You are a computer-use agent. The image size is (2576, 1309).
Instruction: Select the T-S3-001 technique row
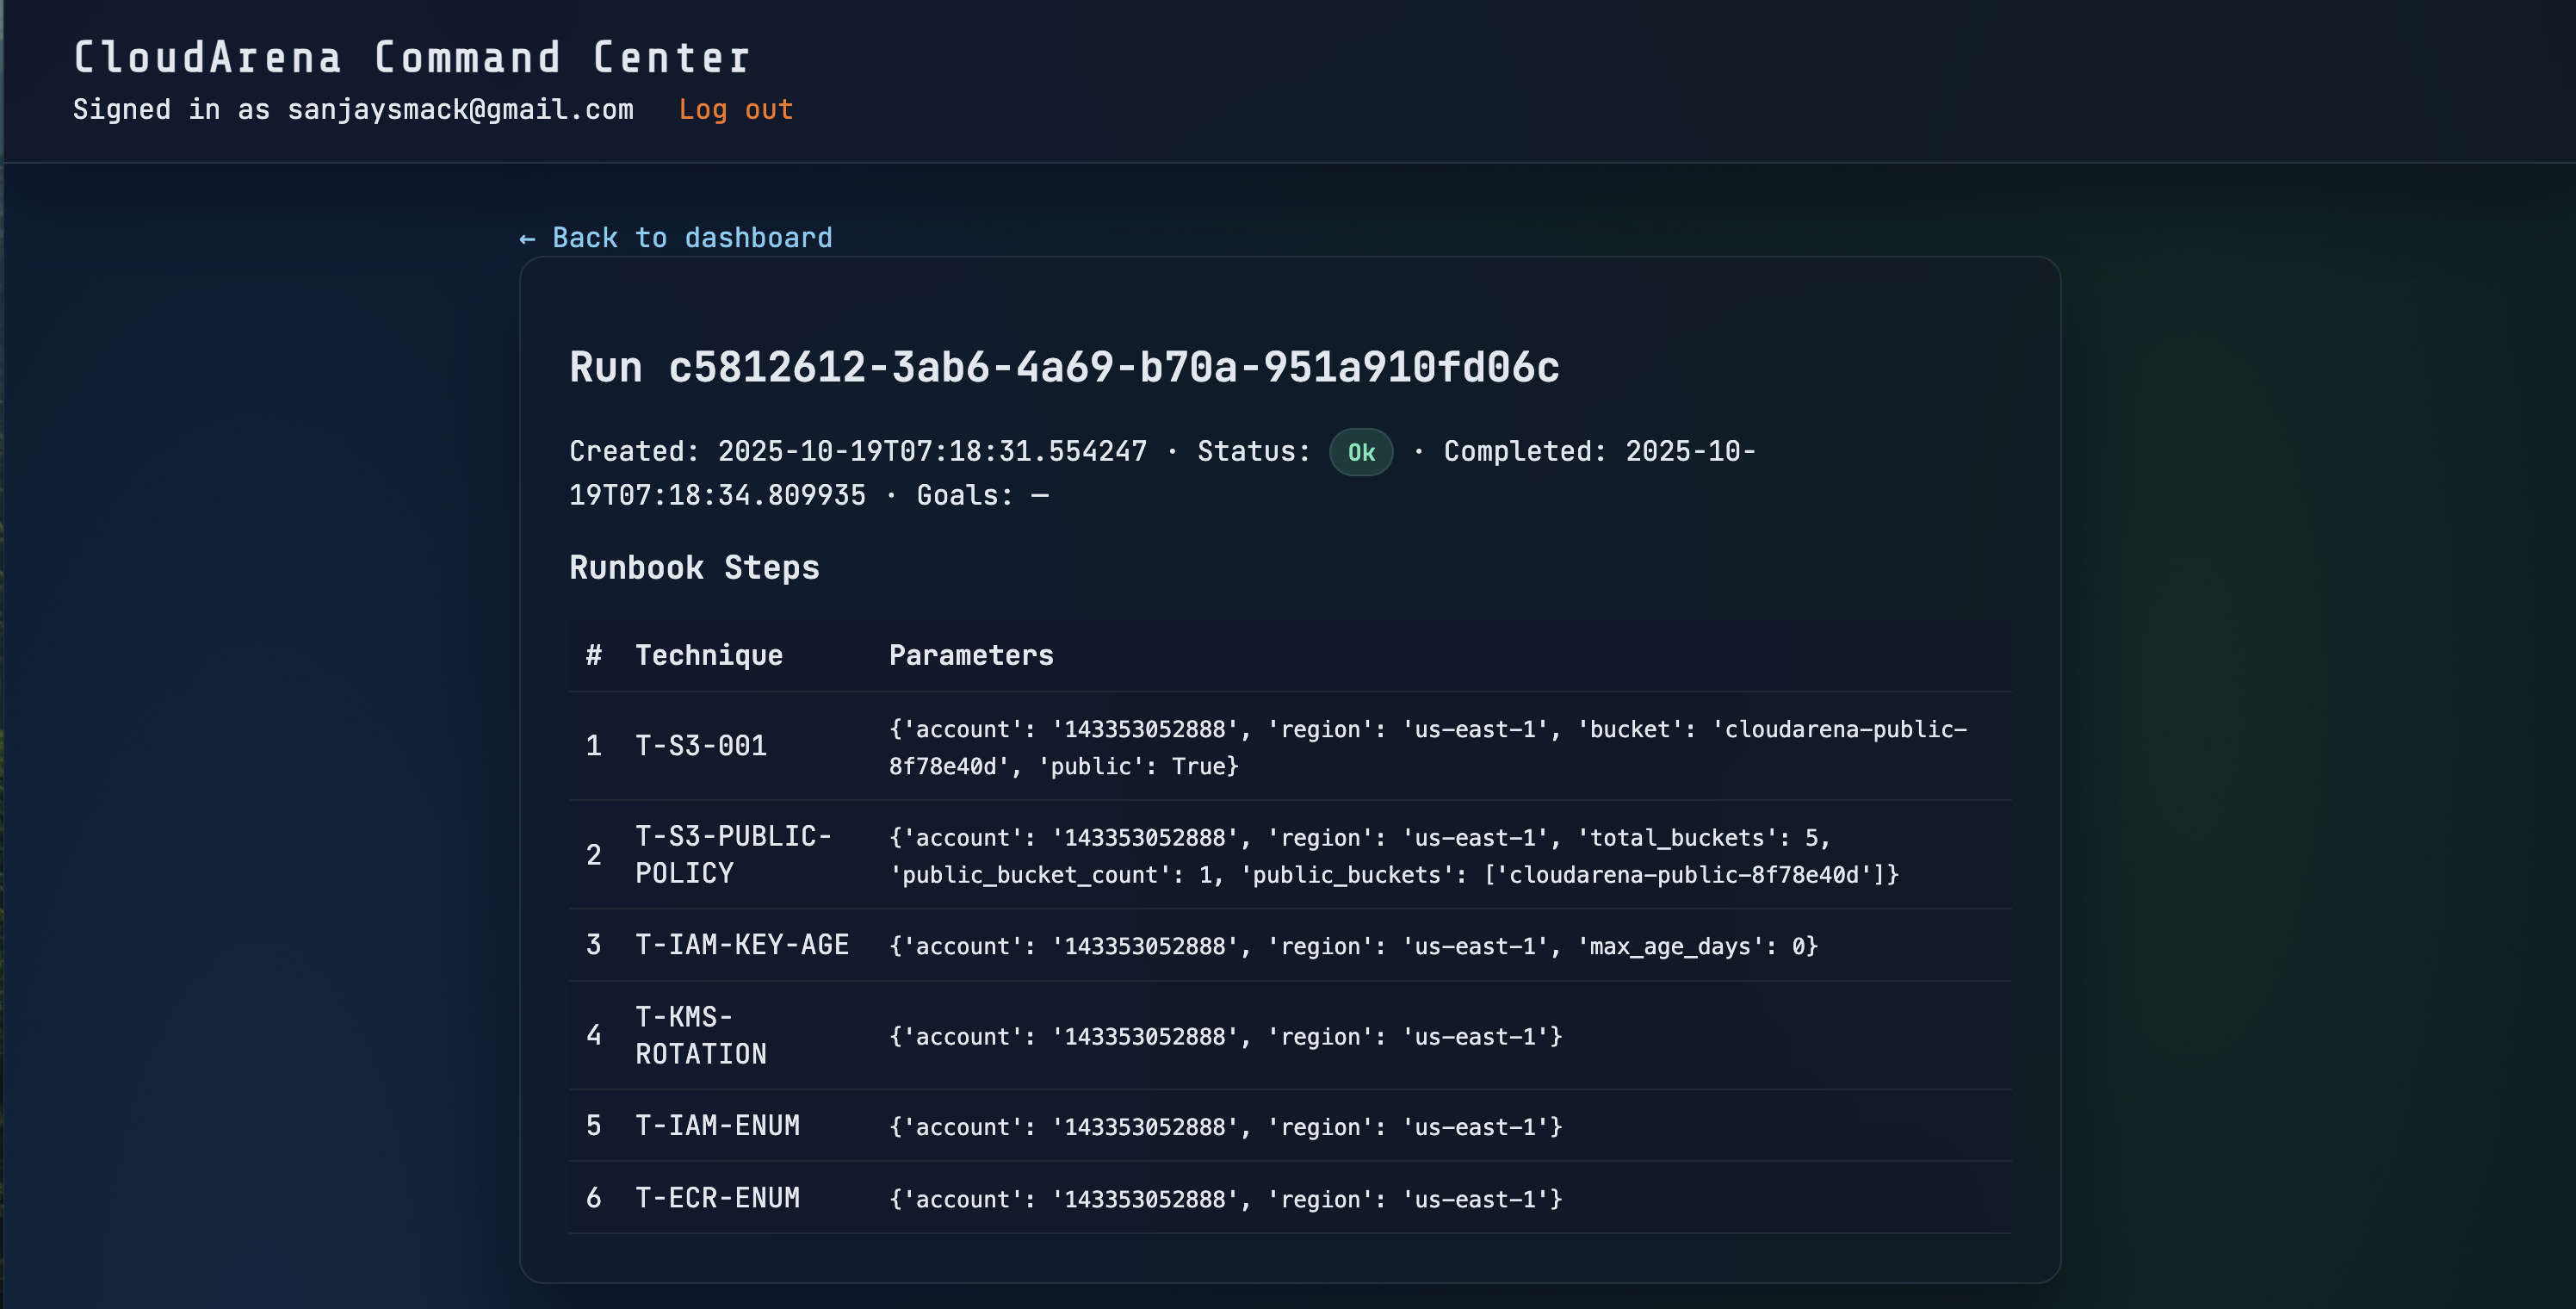click(701, 746)
